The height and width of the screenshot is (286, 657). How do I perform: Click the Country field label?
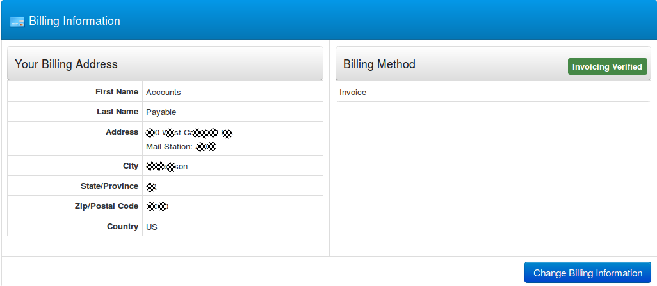[122, 227]
